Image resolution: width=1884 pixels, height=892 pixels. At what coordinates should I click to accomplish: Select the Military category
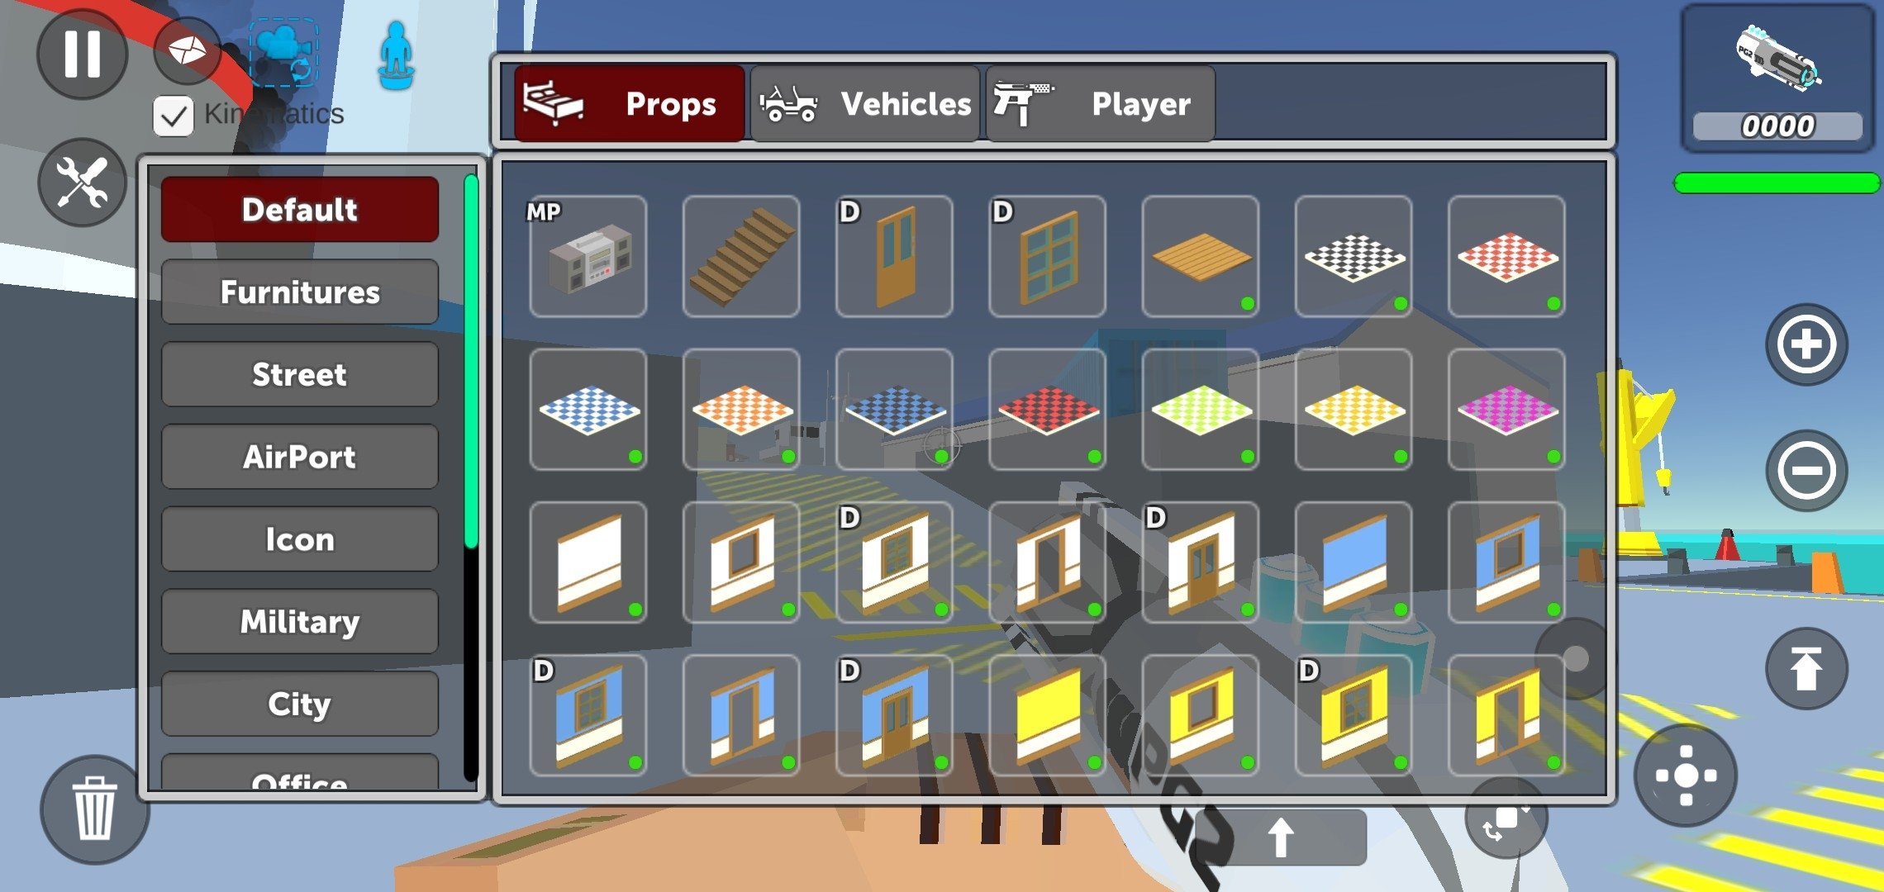pyautogui.click(x=298, y=620)
